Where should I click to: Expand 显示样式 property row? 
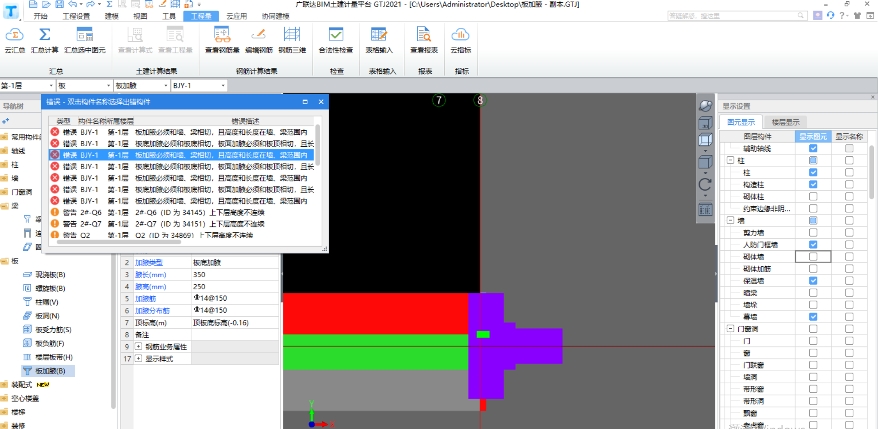click(138, 358)
